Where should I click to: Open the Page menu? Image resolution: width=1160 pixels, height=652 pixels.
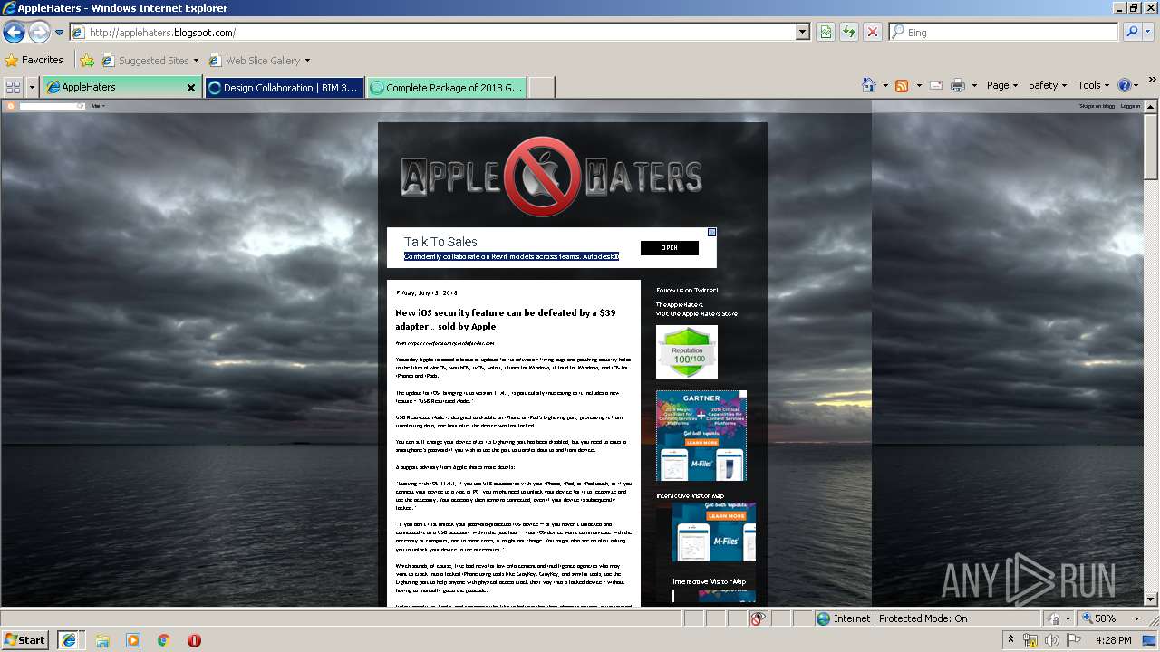click(1002, 85)
